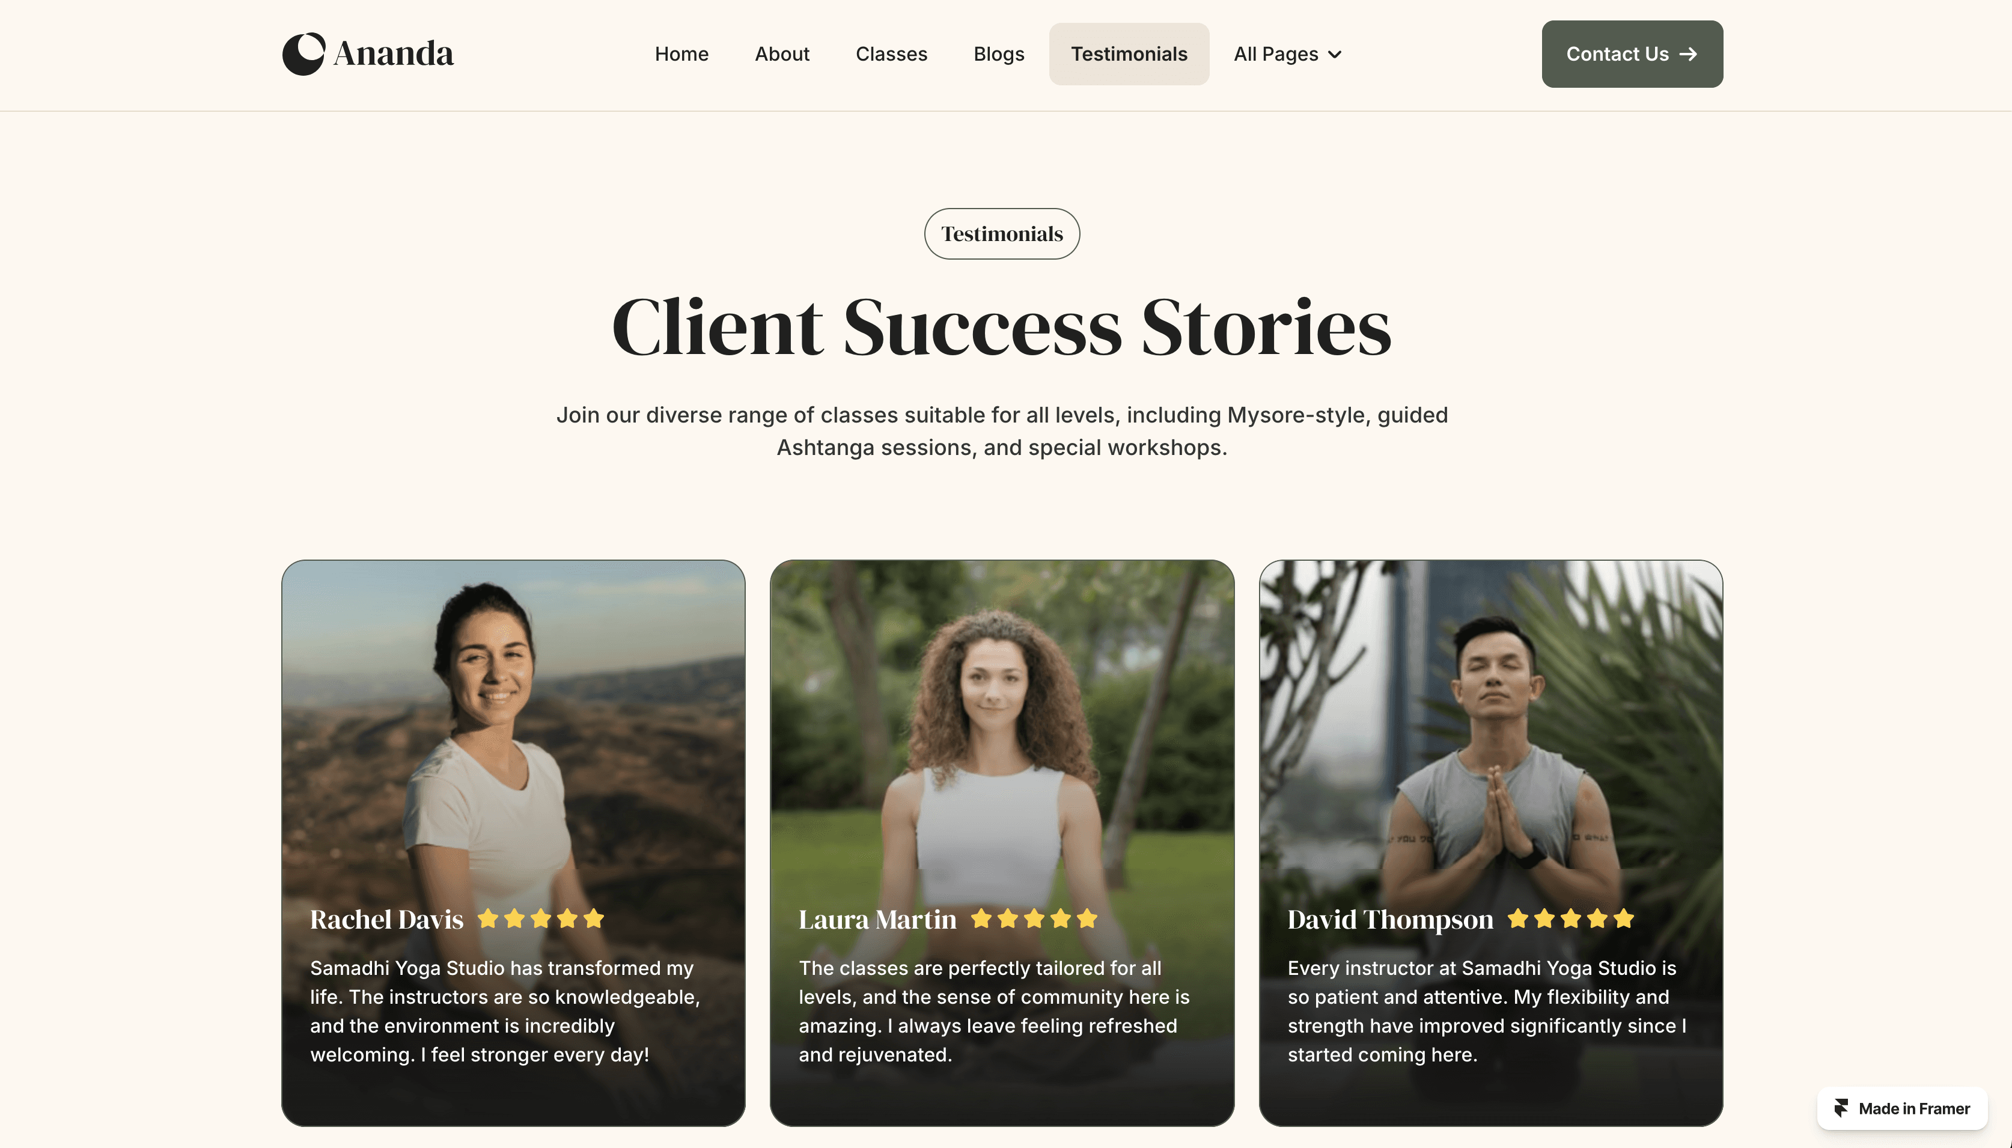Open the About nav link
The width and height of the screenshot is (2012, 1148).
pos(782,55)
